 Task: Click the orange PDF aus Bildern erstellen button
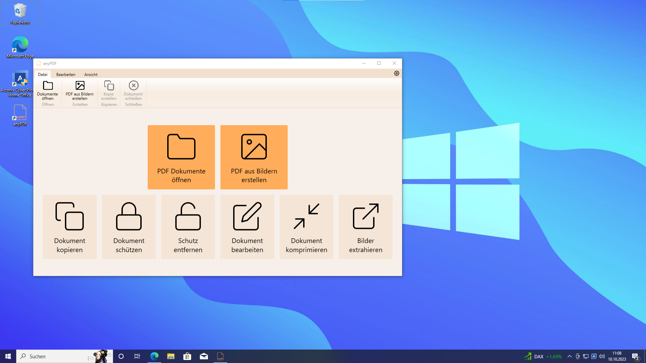pos(254,157)
